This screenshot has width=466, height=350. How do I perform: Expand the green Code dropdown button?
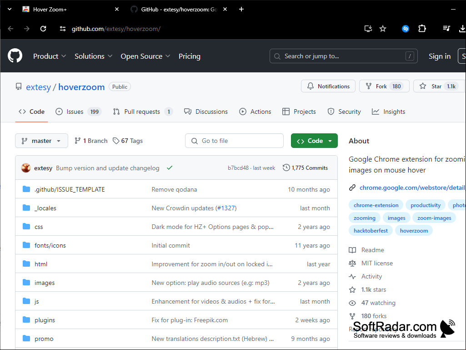pyautogui.click(x=314, y=141)
